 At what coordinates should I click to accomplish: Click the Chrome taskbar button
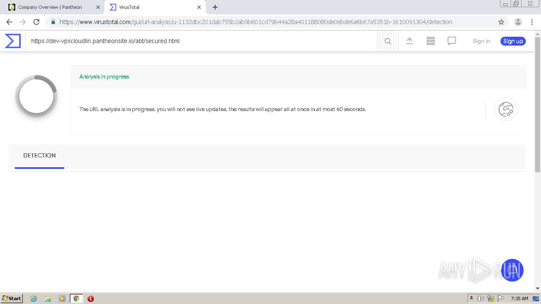(x=76, y=299)
